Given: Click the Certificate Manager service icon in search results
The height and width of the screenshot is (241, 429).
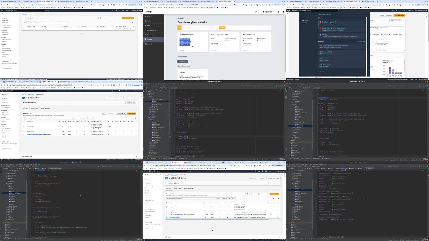Looking at the screenshot, I should (x=320, y=22).
